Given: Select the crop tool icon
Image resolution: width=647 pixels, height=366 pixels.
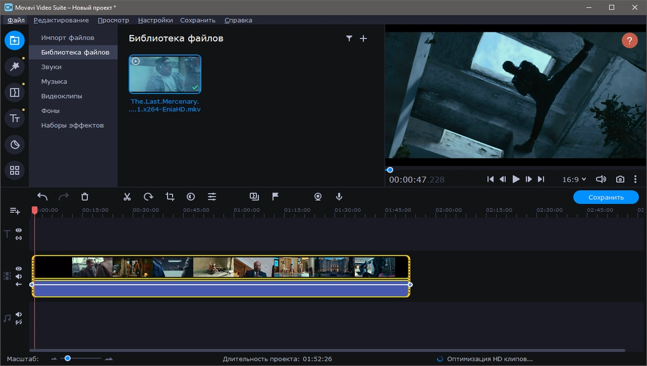Looking at the screenshot, I should click(x=170, y=197).
